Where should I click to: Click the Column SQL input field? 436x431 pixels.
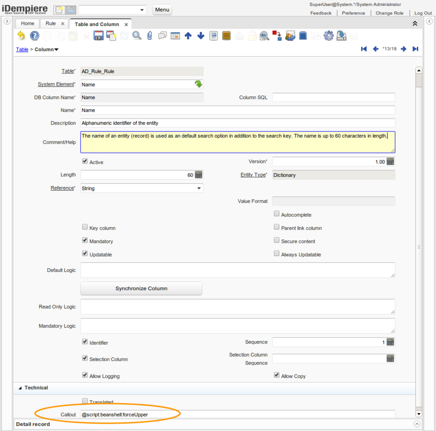pyautogui.click(x=333, y=97)
